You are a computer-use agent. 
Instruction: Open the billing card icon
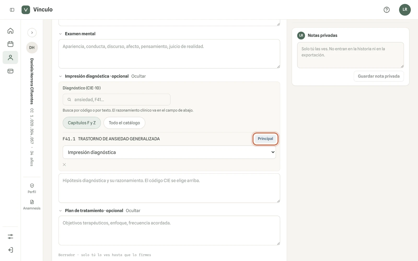[x=10, y=71]
